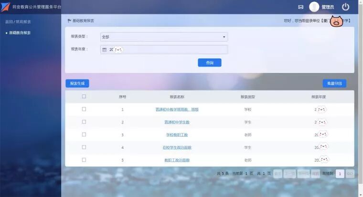363x197 pixels.
Task: Select 基础教育报表 in the left sidebar
Action: coord(20,33)
